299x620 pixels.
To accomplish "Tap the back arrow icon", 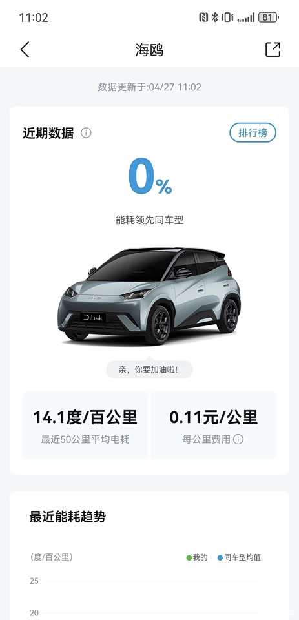I will coord(25,50).
